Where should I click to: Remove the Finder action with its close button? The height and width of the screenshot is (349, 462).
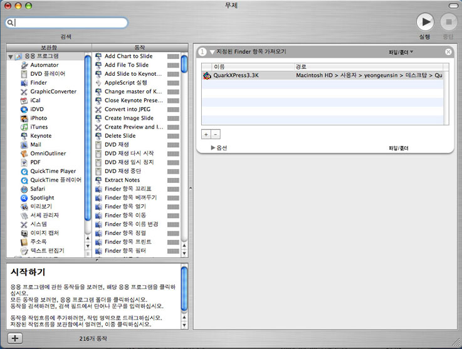448,52
